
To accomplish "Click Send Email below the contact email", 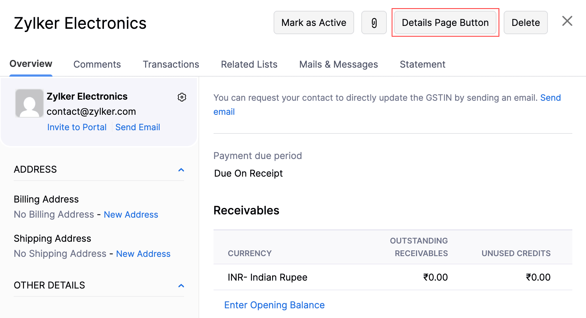I will coord(138,127).
